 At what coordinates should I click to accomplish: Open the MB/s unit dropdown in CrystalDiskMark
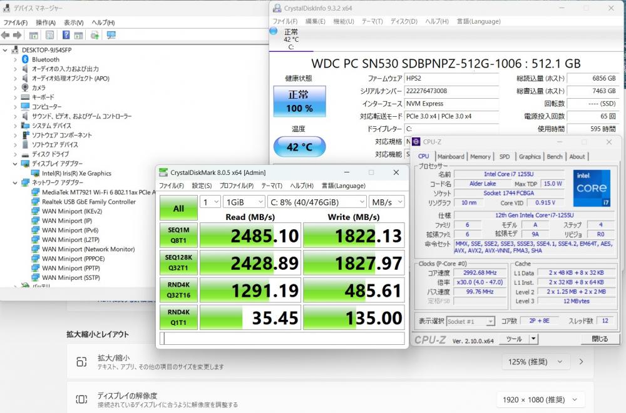tap(386, 202)
